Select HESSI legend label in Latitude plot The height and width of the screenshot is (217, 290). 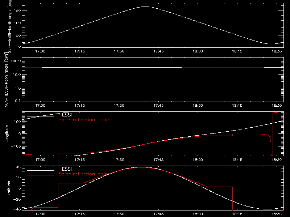(x=65, y=169)
